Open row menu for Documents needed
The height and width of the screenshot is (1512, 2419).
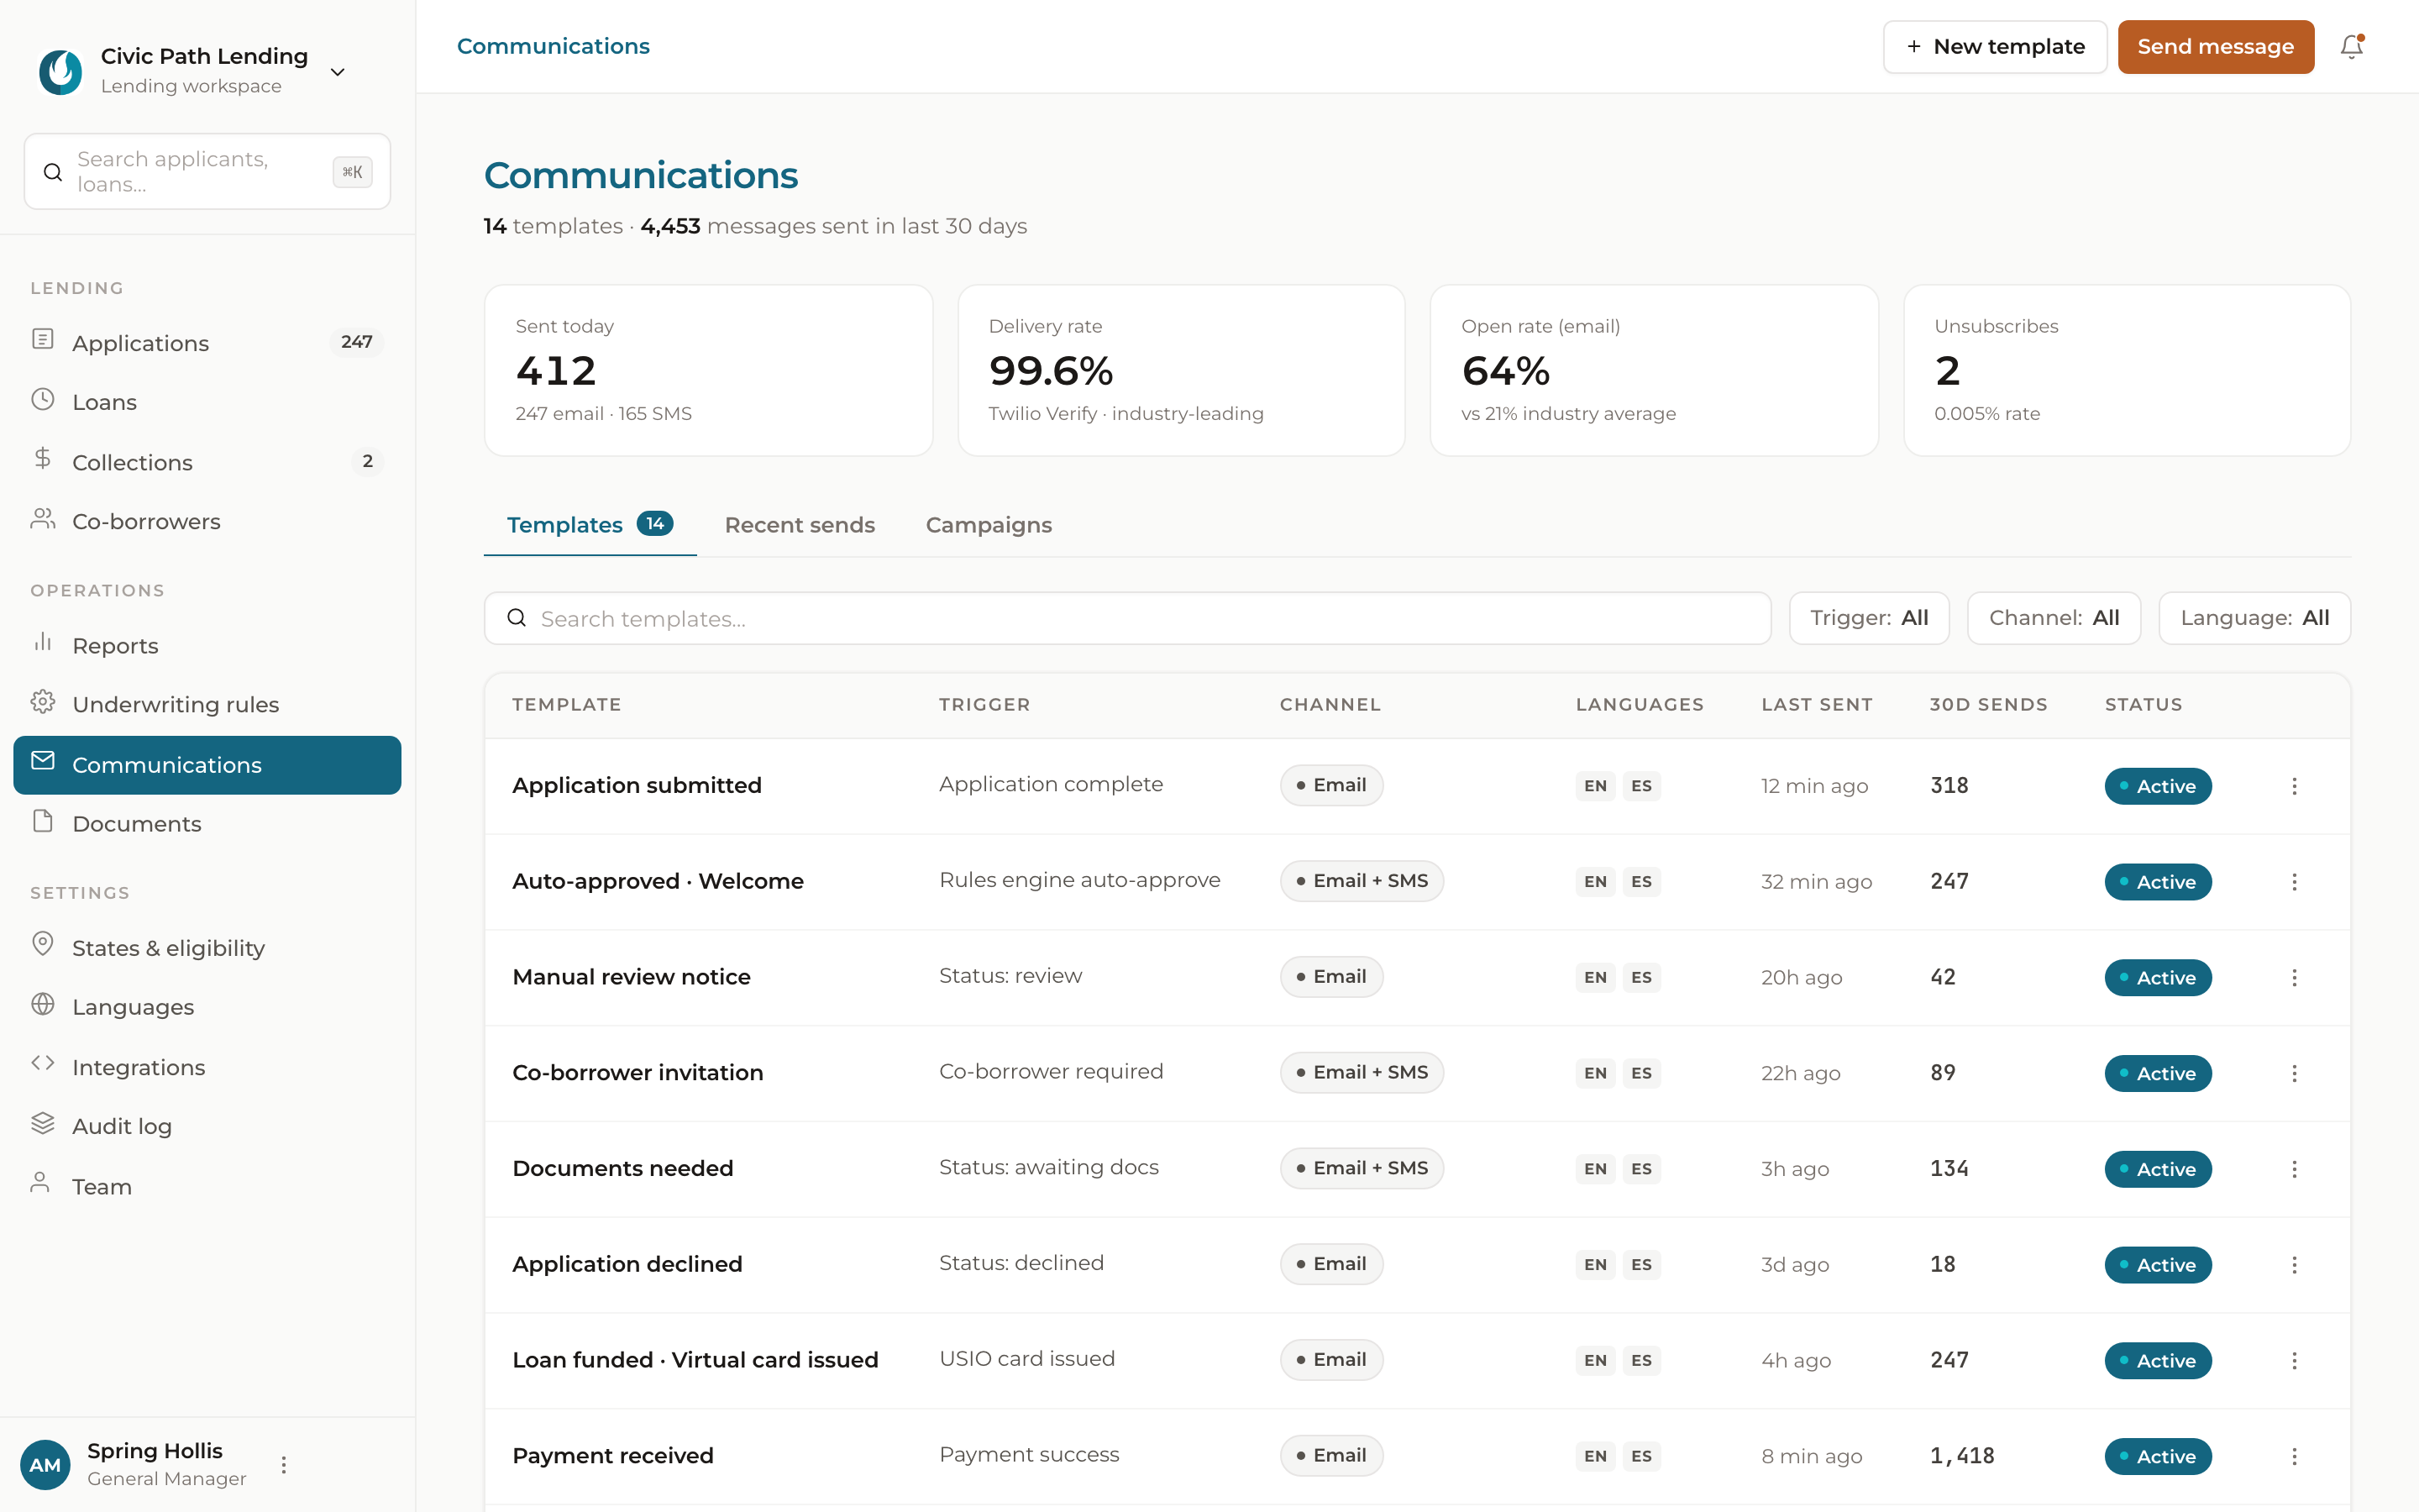(2294, 1169)
